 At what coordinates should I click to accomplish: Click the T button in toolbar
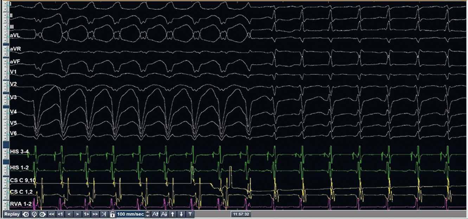click(x=190, y=214)
